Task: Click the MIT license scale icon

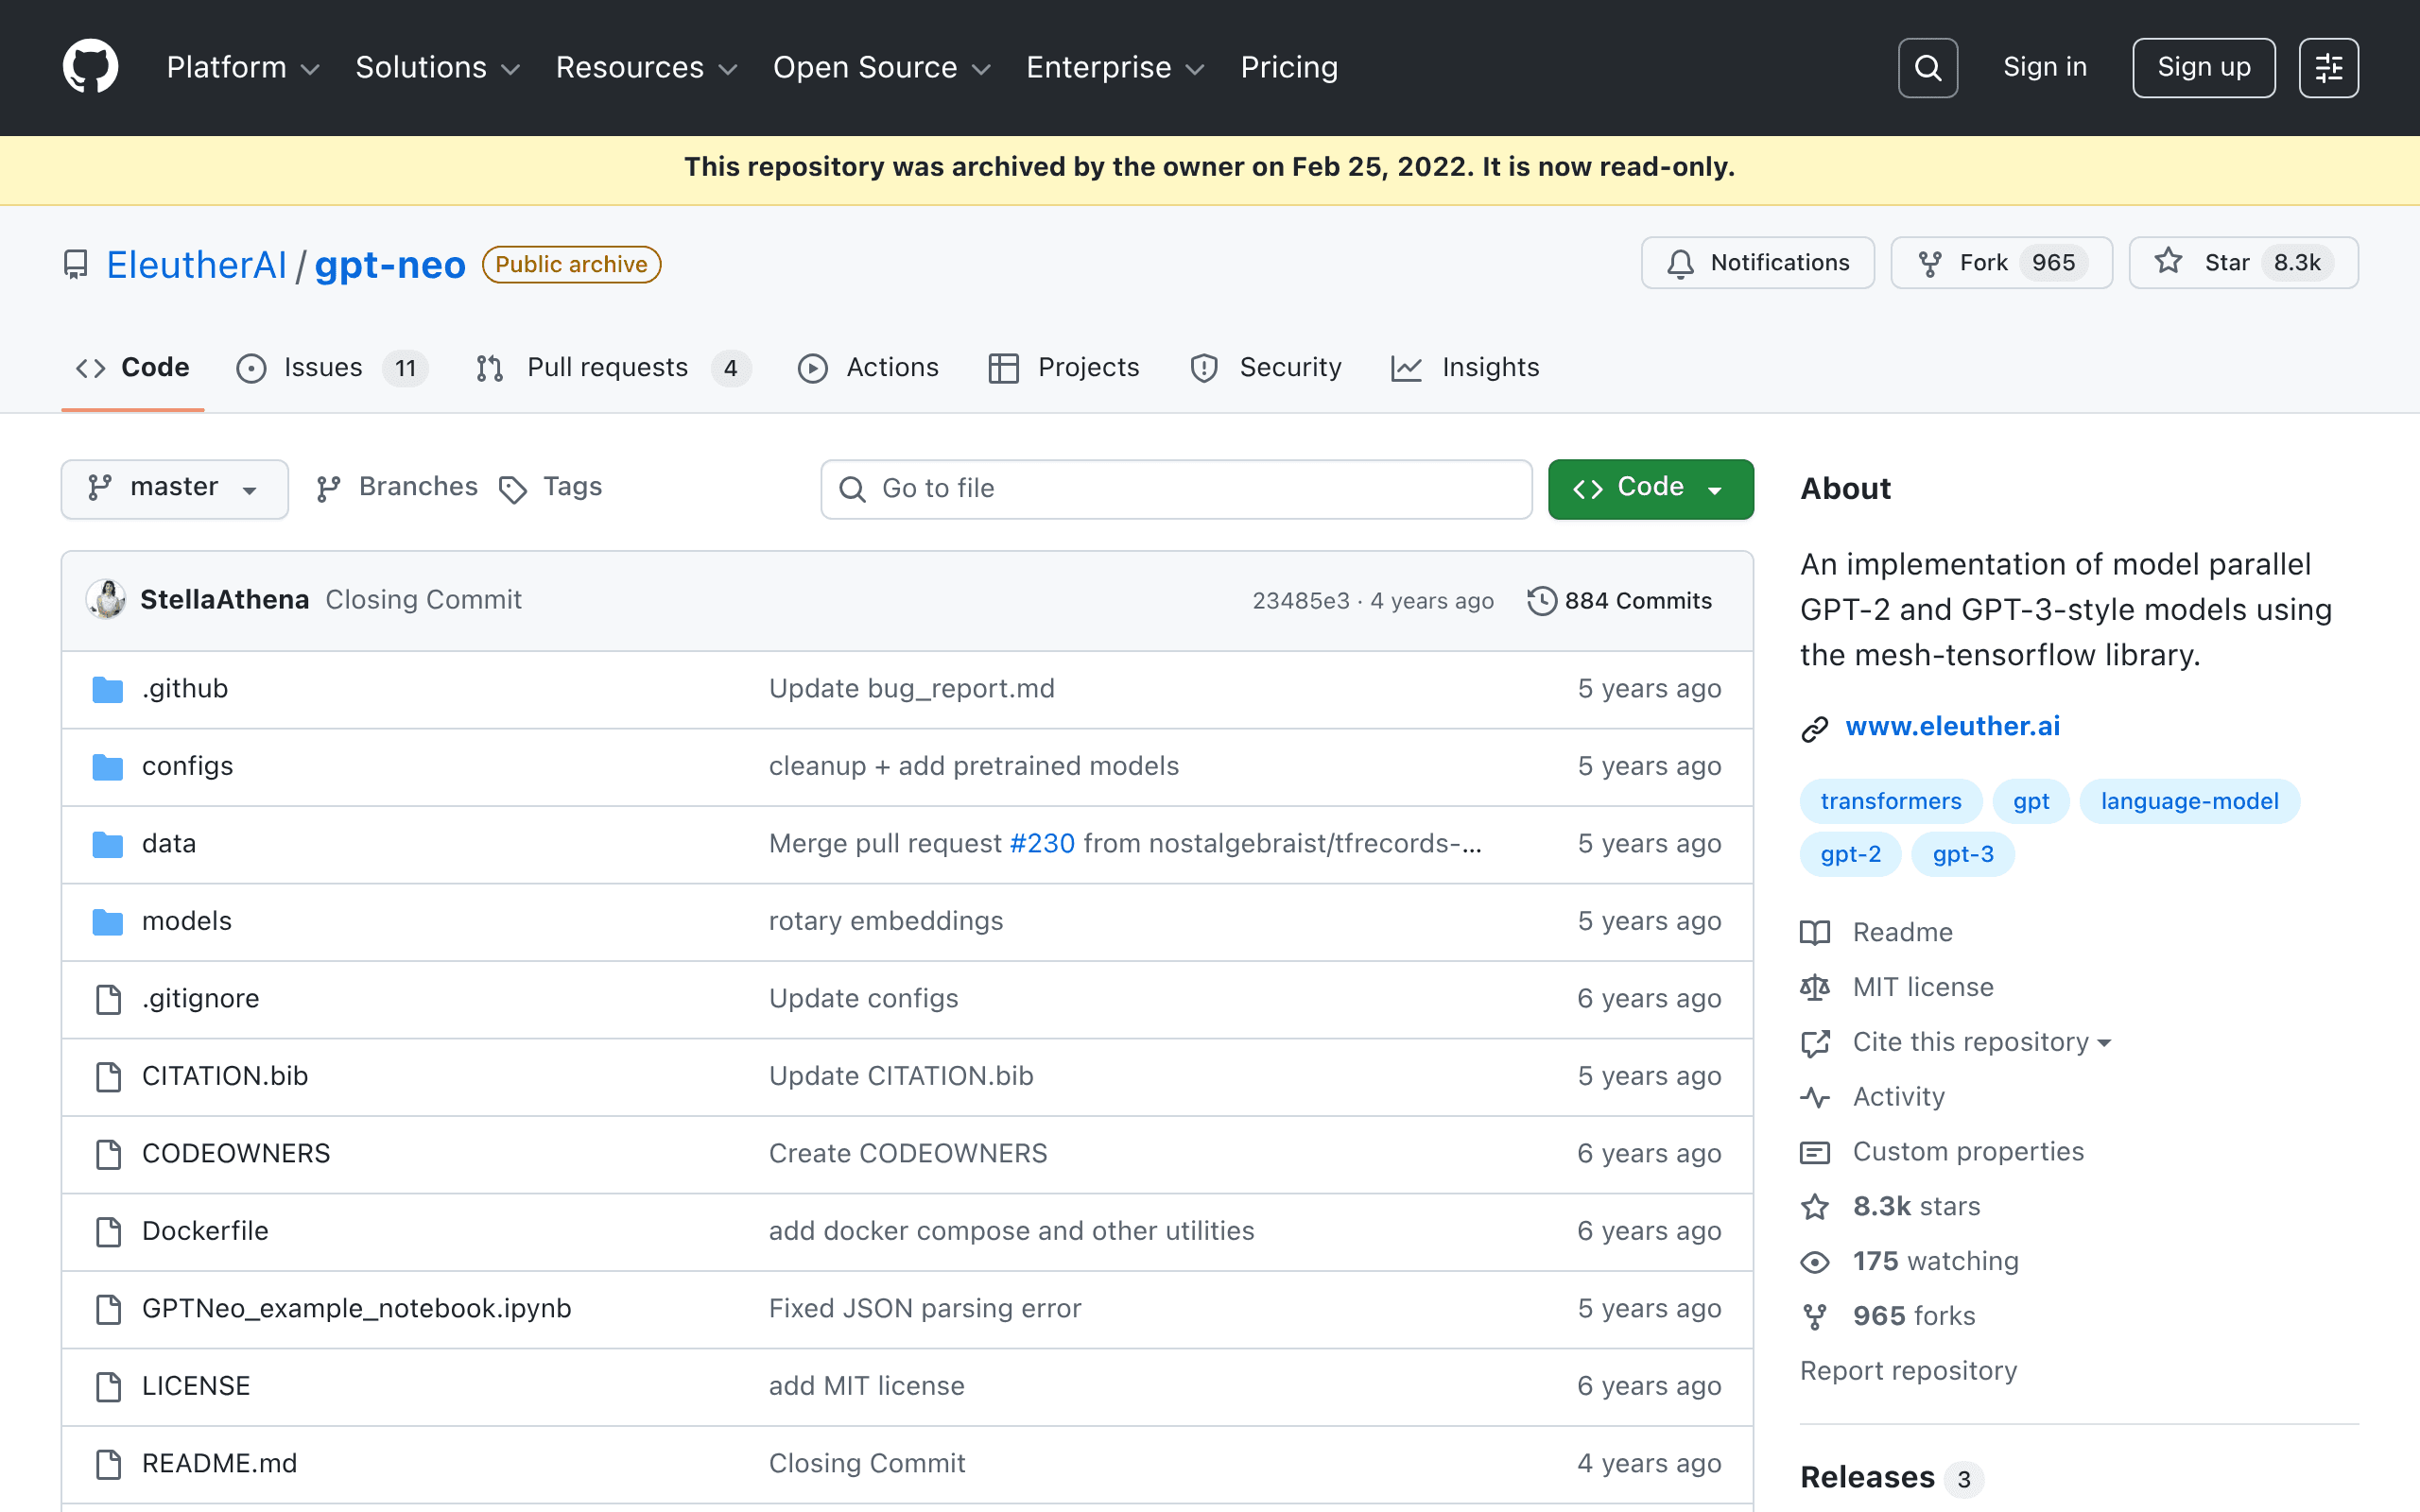Action: click(1815, 988)
